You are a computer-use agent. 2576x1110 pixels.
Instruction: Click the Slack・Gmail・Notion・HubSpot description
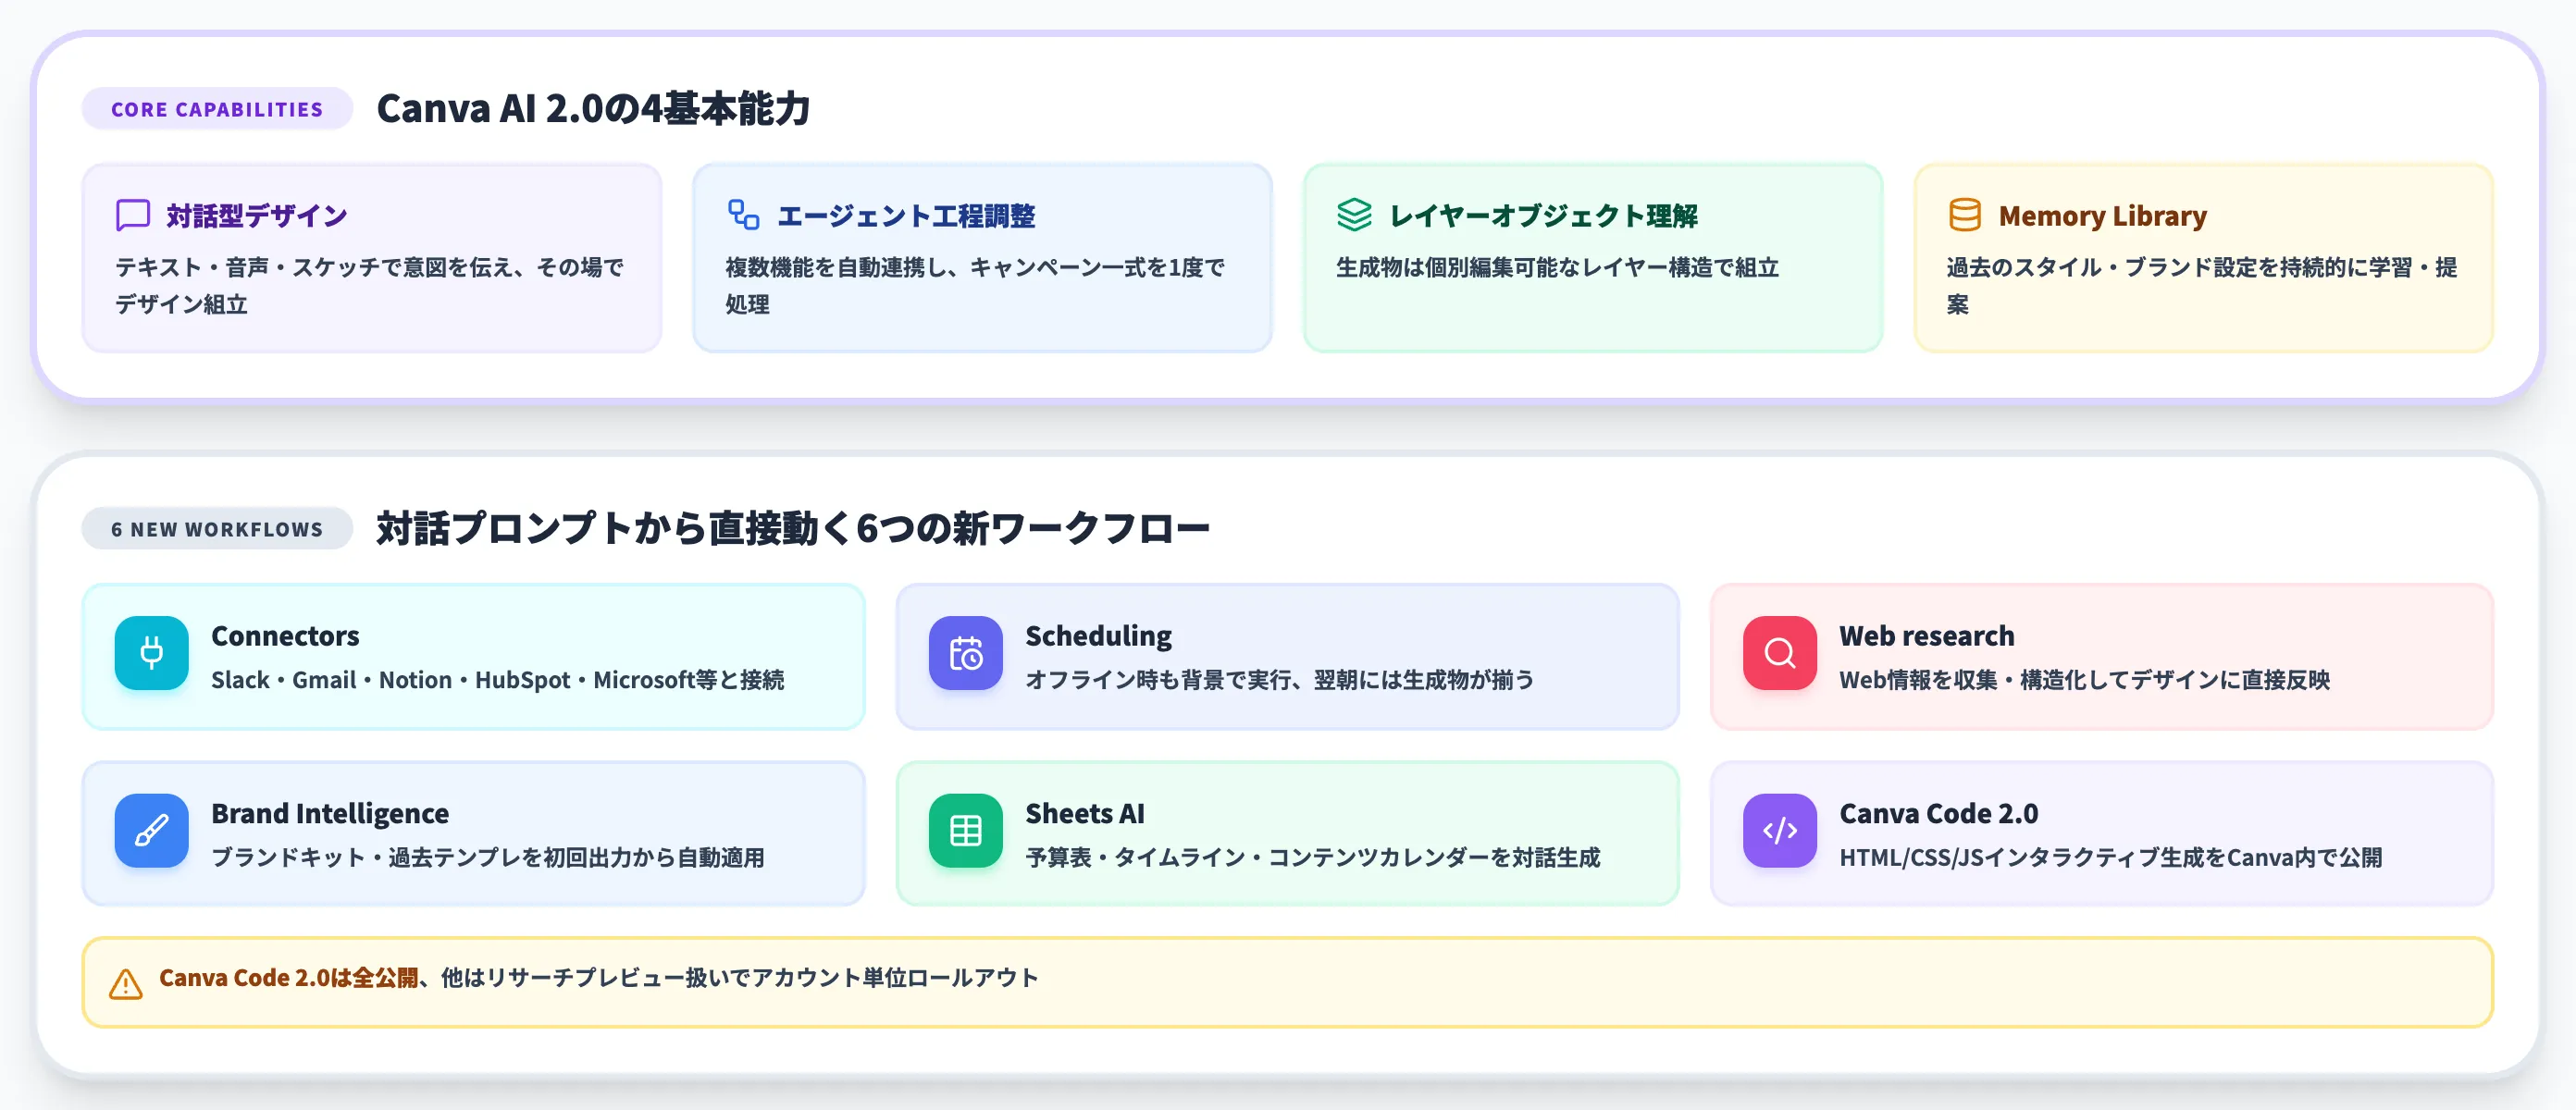tap(497, 680)
